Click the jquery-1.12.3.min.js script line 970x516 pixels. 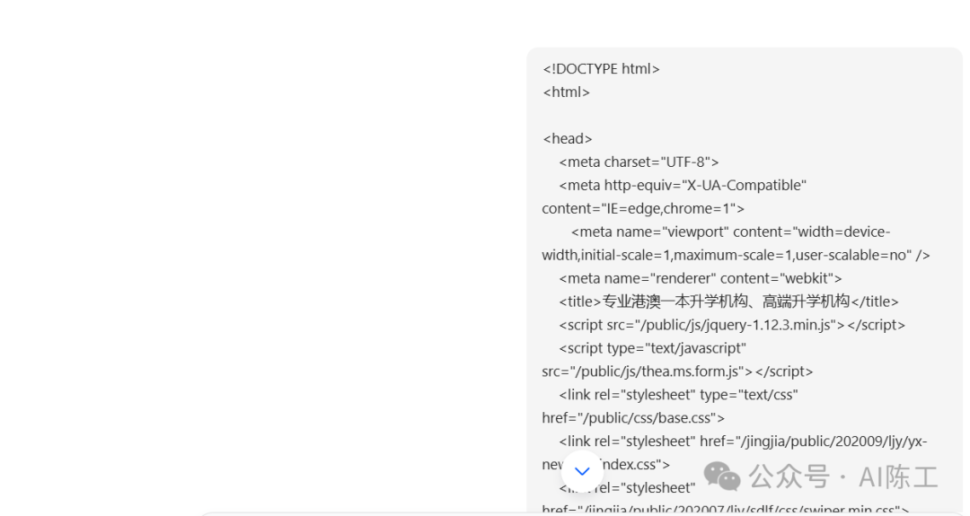pyautogui.click(x=732, y=326)
